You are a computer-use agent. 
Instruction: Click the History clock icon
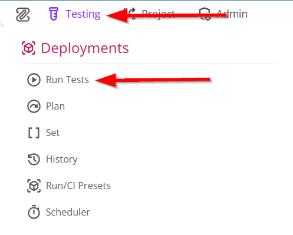(34, 159)
